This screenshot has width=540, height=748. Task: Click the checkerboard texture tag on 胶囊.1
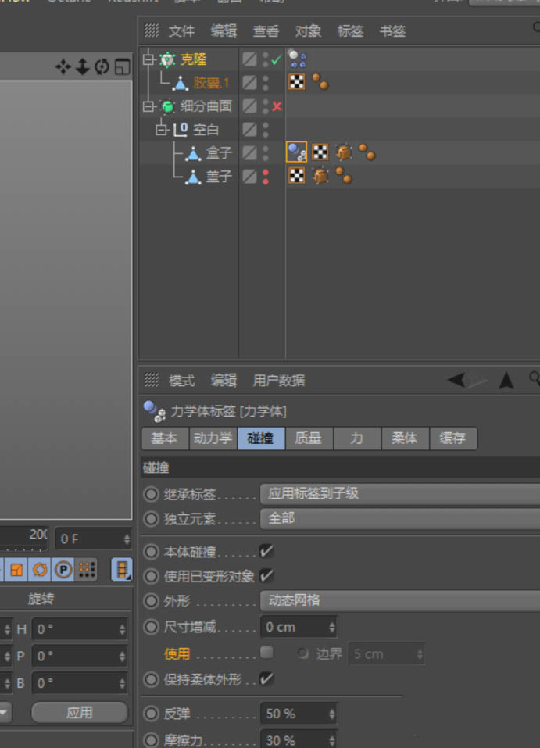[x=297, y=82]
